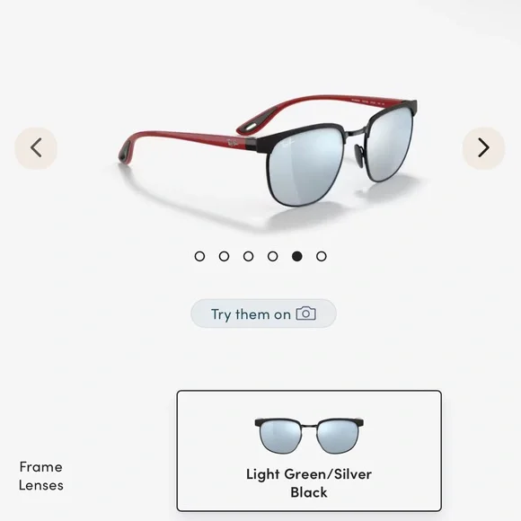Click the Light Green/Silver text

point(309,474)
